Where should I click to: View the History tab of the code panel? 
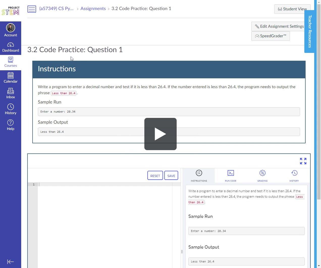[x=294, y=176]
